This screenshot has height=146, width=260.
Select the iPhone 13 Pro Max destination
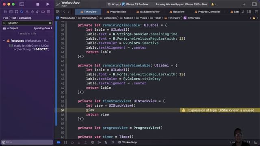135,4
